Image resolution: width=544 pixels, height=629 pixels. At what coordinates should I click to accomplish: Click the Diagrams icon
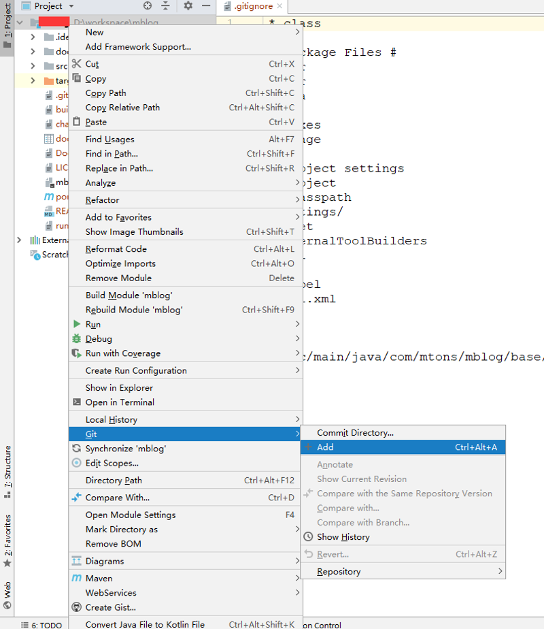pyautogui.click(x=77, y=561)
